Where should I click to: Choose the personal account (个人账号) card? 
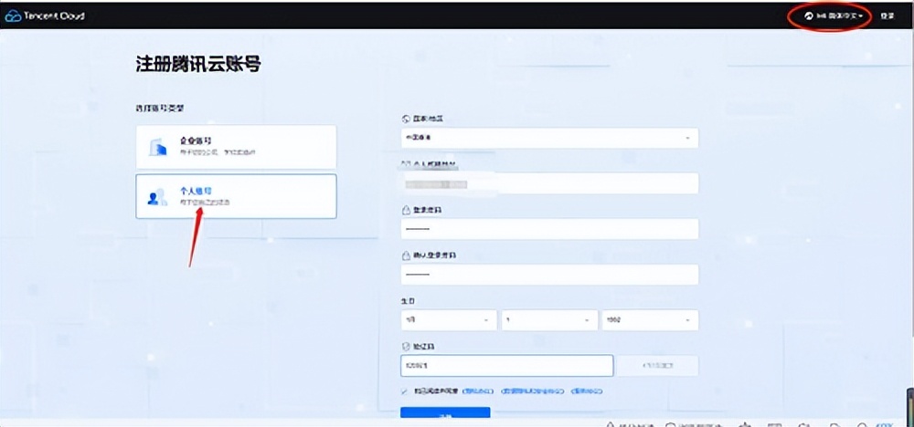tap(236, 196)
